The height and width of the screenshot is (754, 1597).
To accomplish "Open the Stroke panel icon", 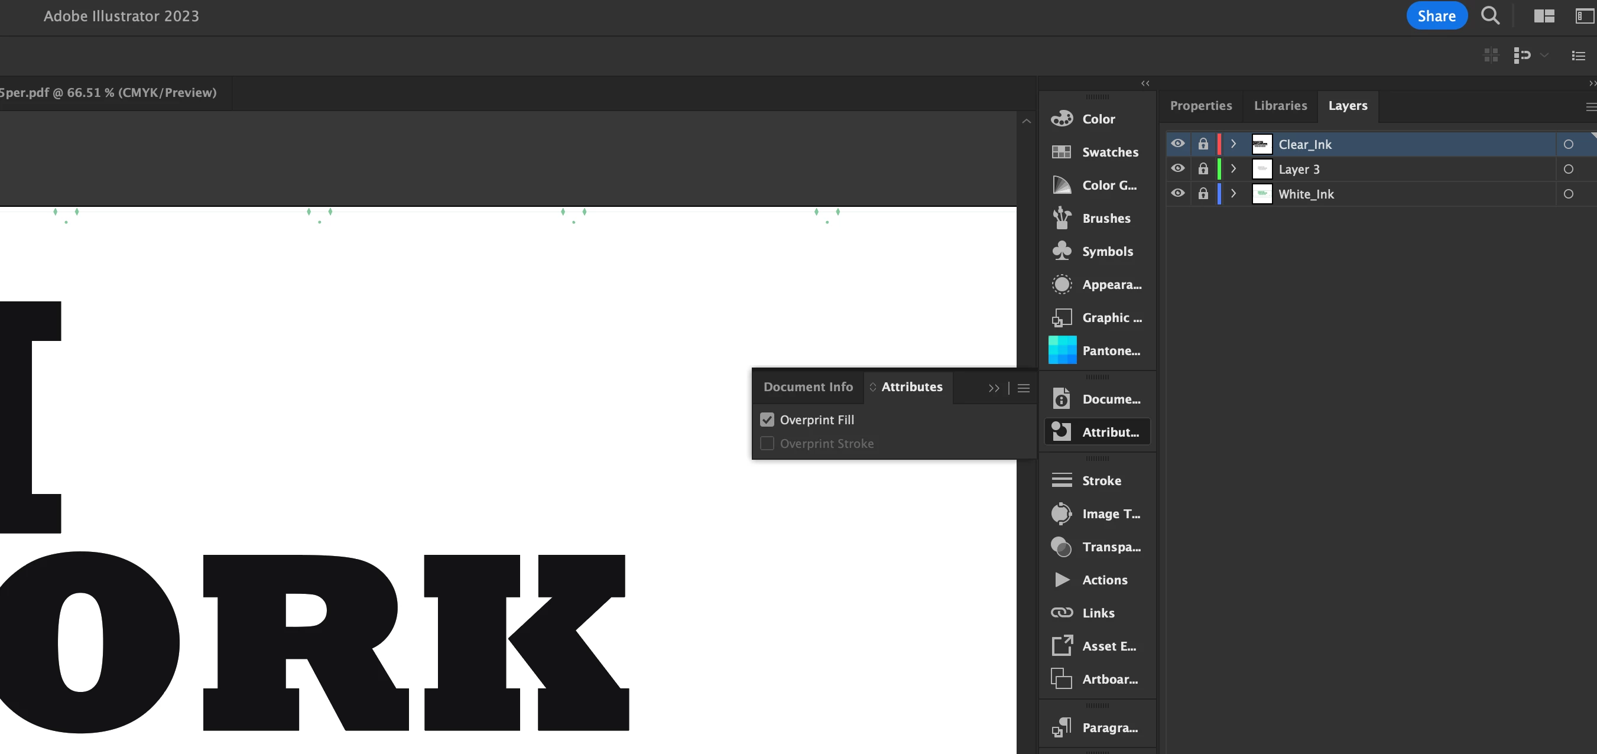I will point(1062,480).
